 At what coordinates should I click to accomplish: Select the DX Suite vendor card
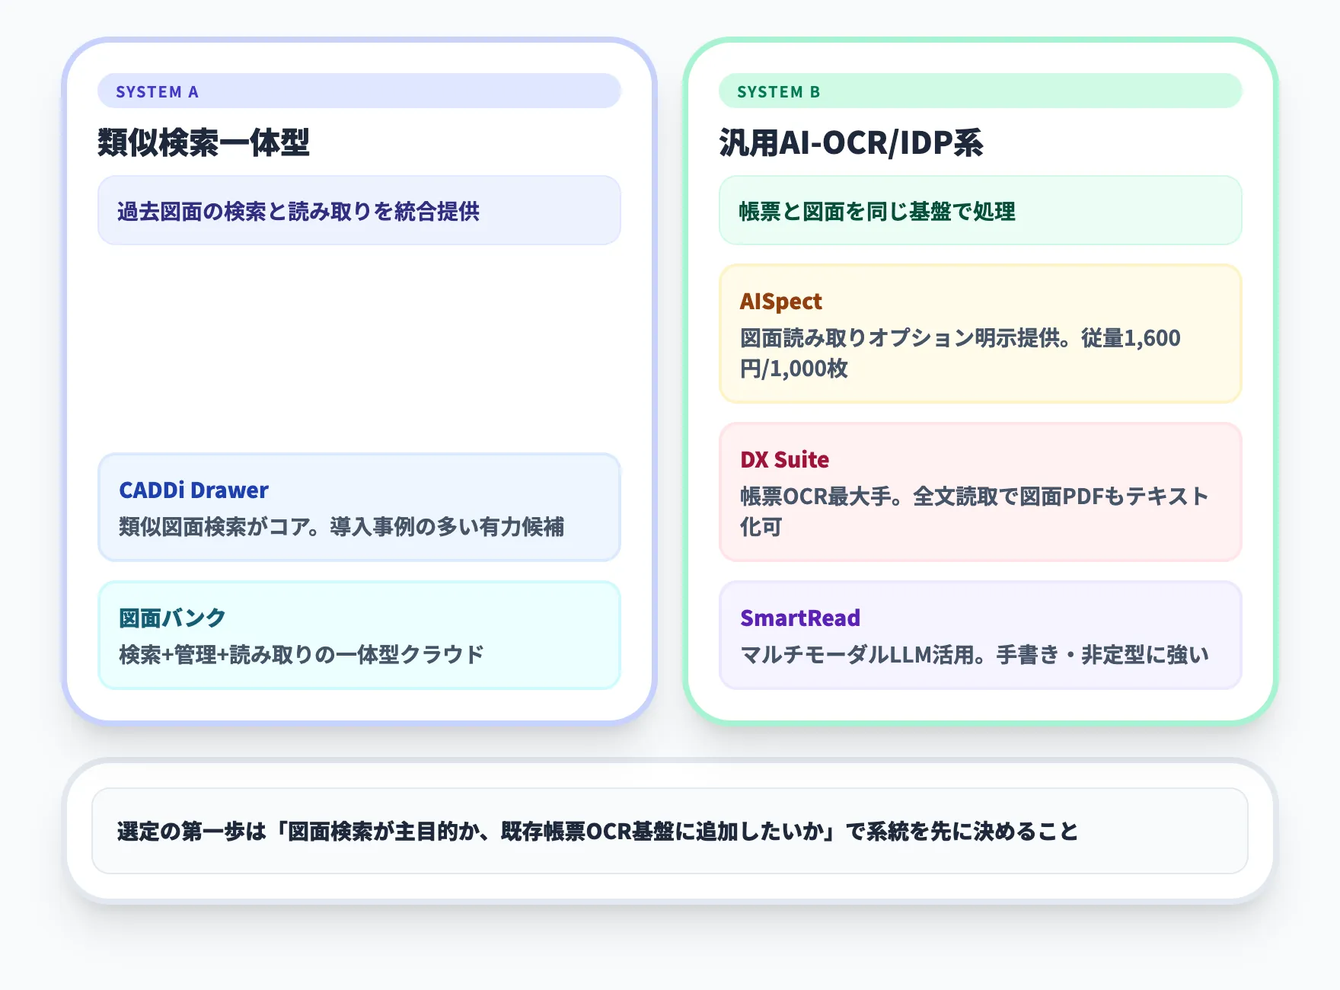(981, 493)
